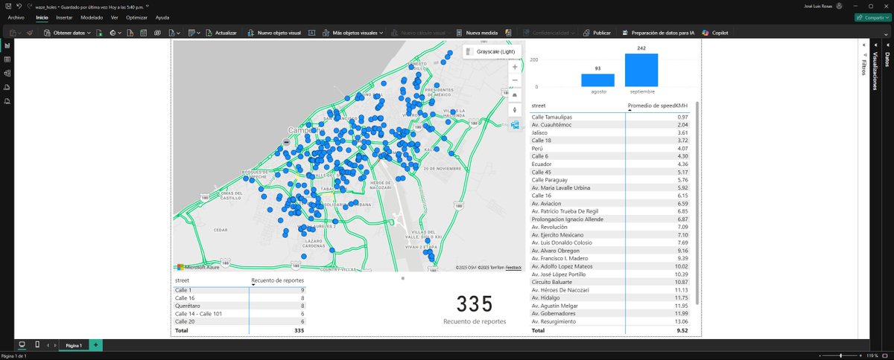Click the Redo arrow icon
The height and width of the screenshot is (360, 894).
click(28, 5)
